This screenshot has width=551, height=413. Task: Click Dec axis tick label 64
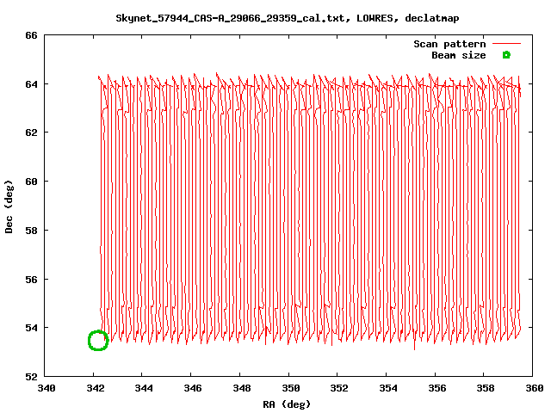coord(31,84)
